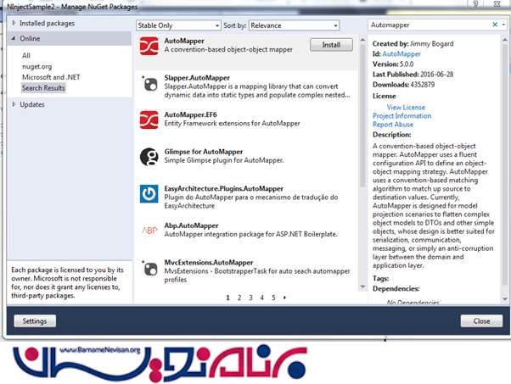This screenshot has width=511, height=384.
Task: Clear the search box with X icon
Action: [x=495, y=25]
